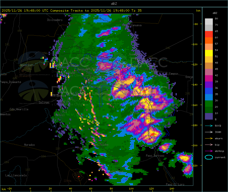Viewport: 228px width, 192px height.
Task: Click the Pampa_Diamante map label
Action: (11, 82)
